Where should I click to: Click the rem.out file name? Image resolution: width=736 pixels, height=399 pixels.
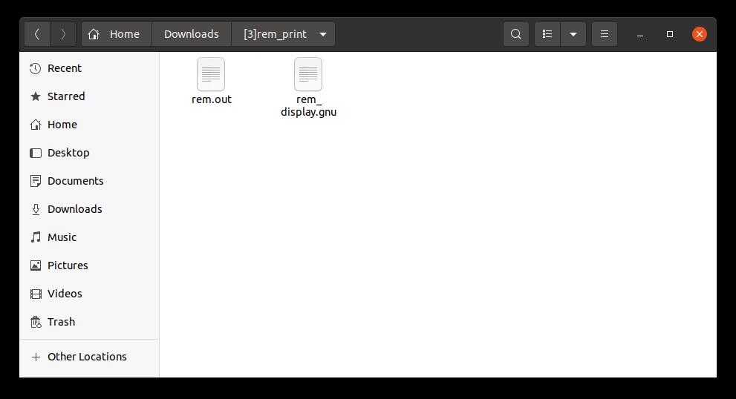(x=211, y=99)
